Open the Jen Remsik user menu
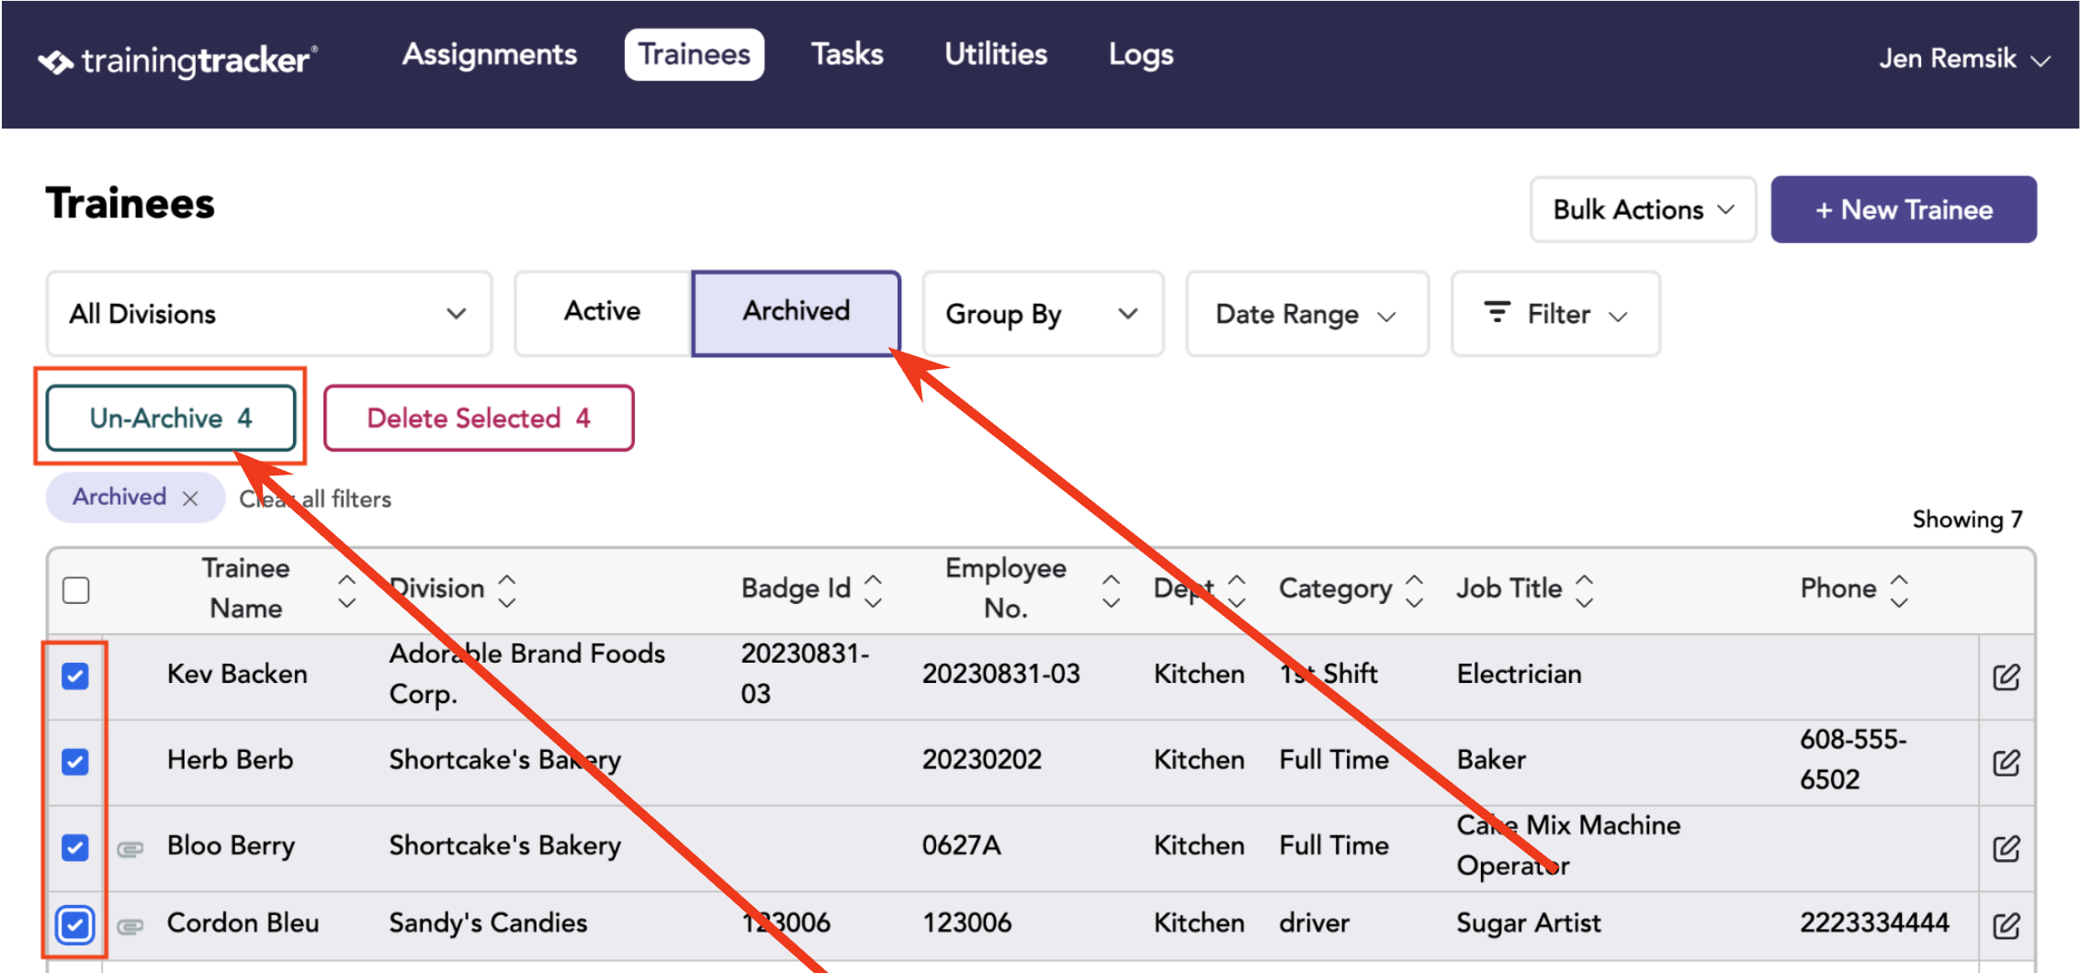 1964,59
